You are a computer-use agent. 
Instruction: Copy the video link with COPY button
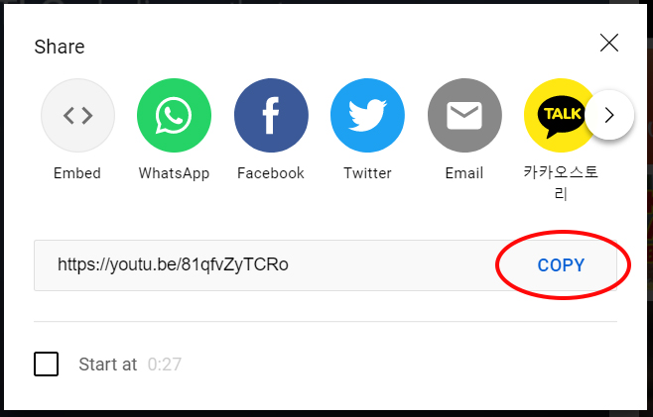point(561,265)
